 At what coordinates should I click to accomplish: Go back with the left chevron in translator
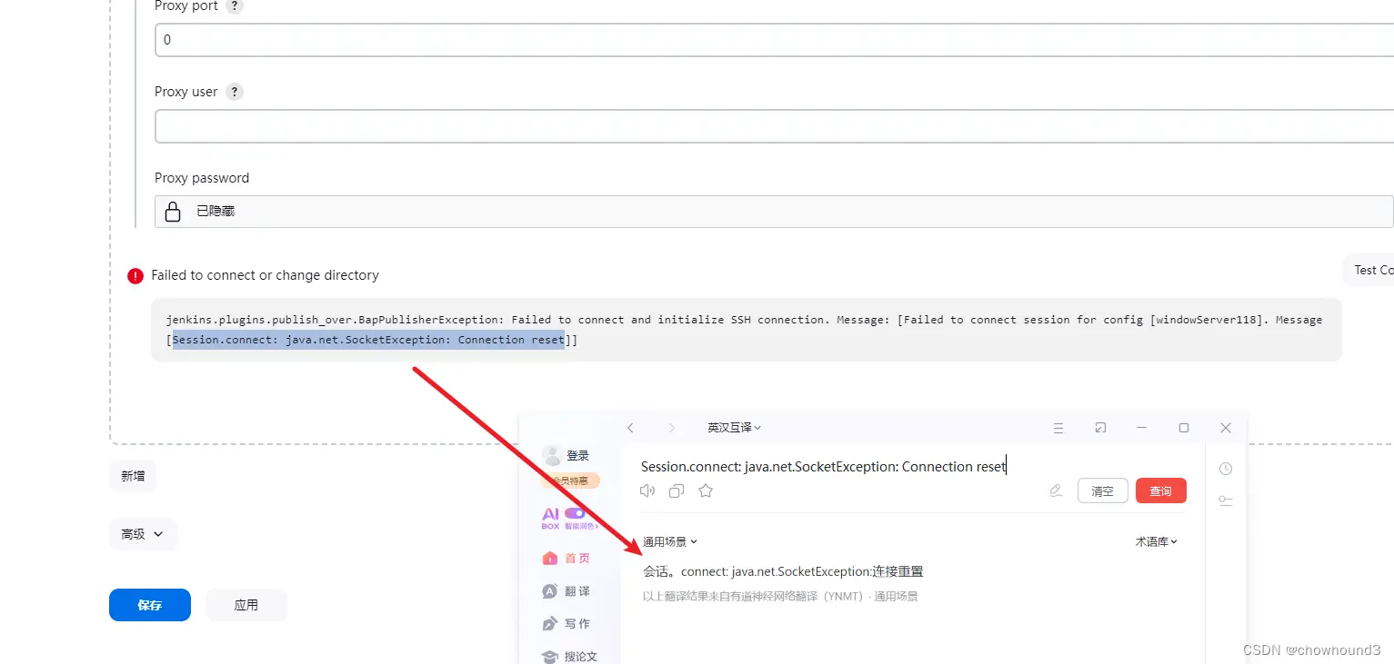pos(630,428)
